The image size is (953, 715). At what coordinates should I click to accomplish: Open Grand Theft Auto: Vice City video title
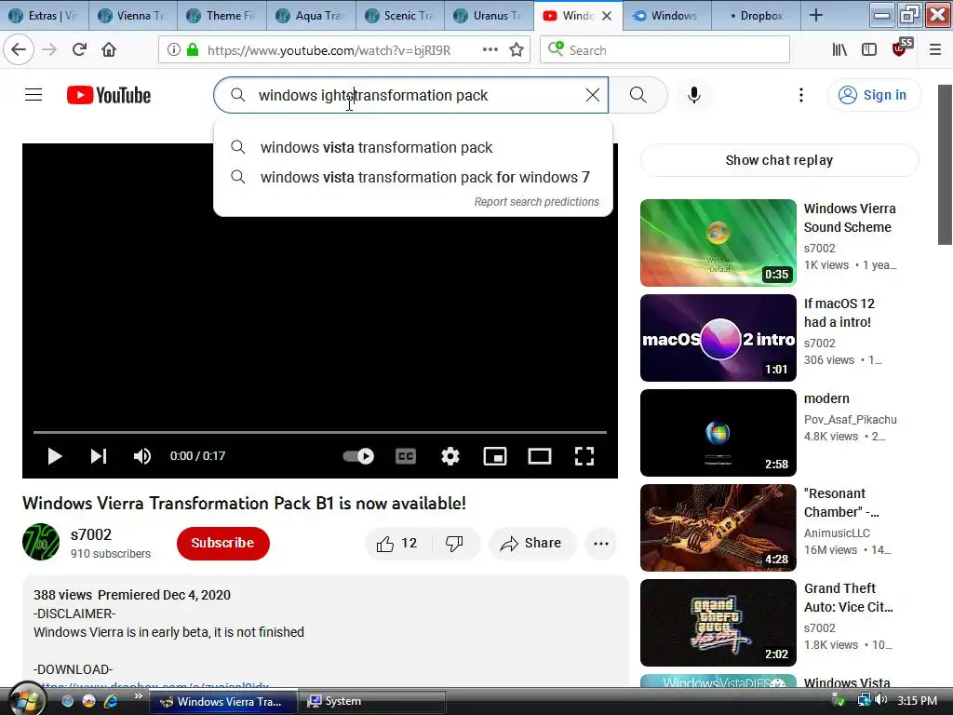[x=849, y=598]
